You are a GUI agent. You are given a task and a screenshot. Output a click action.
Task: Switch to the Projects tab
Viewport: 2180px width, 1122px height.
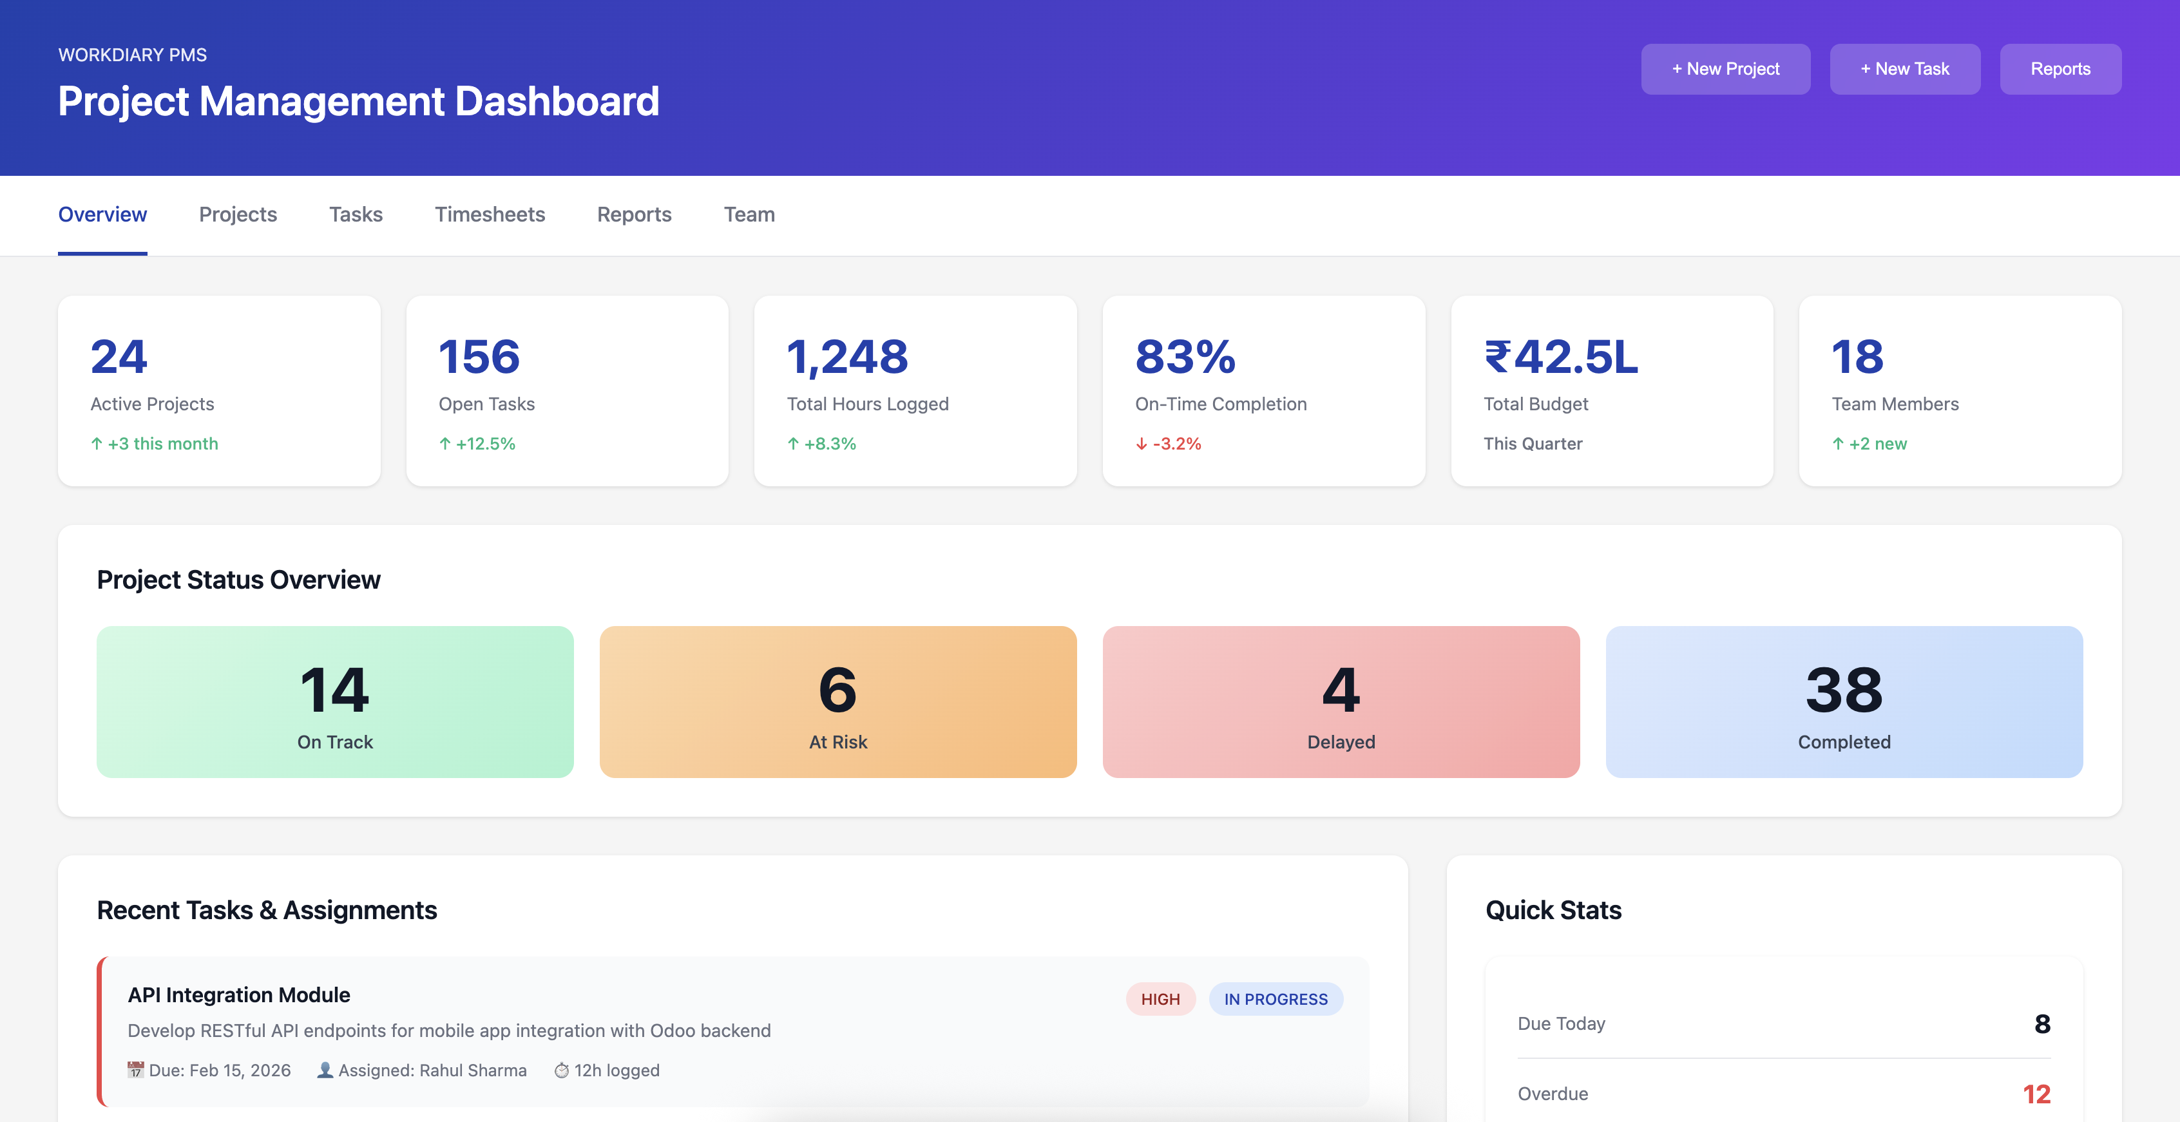238,214
